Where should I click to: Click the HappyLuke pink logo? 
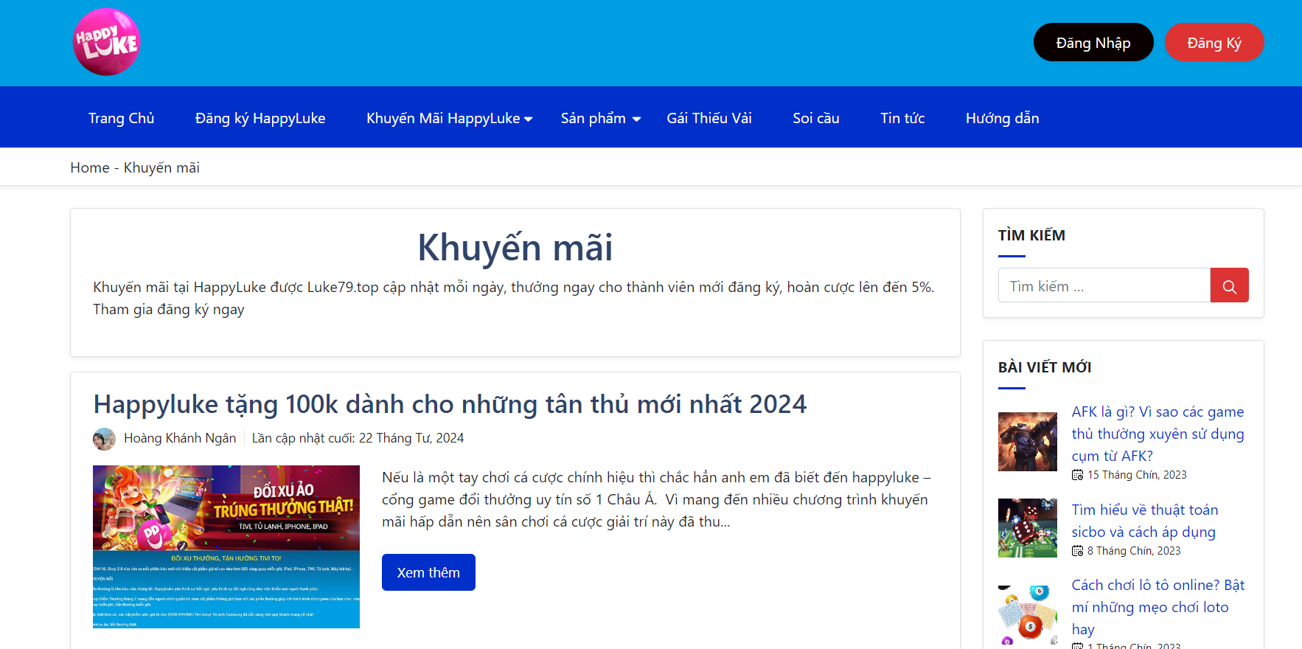coord(106,42)
